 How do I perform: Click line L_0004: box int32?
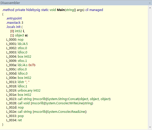(19, 57)
